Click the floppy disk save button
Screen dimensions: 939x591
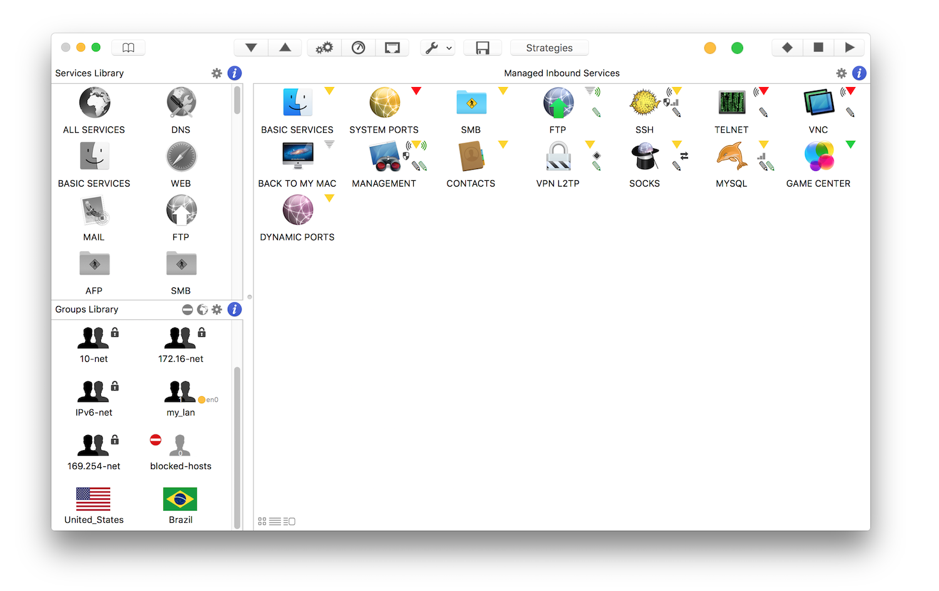pos(483,48)
